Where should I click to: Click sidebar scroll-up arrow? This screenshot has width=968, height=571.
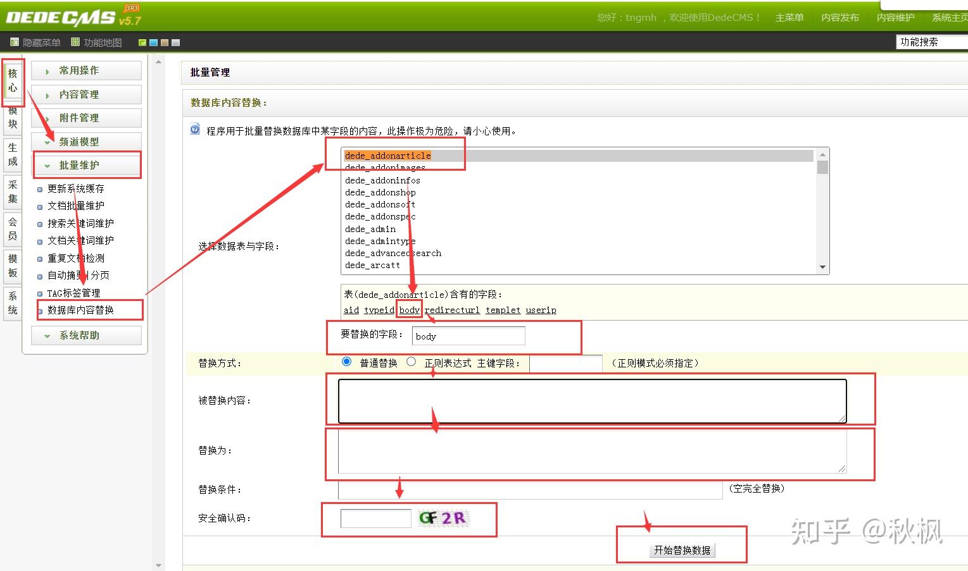point(158,62)
